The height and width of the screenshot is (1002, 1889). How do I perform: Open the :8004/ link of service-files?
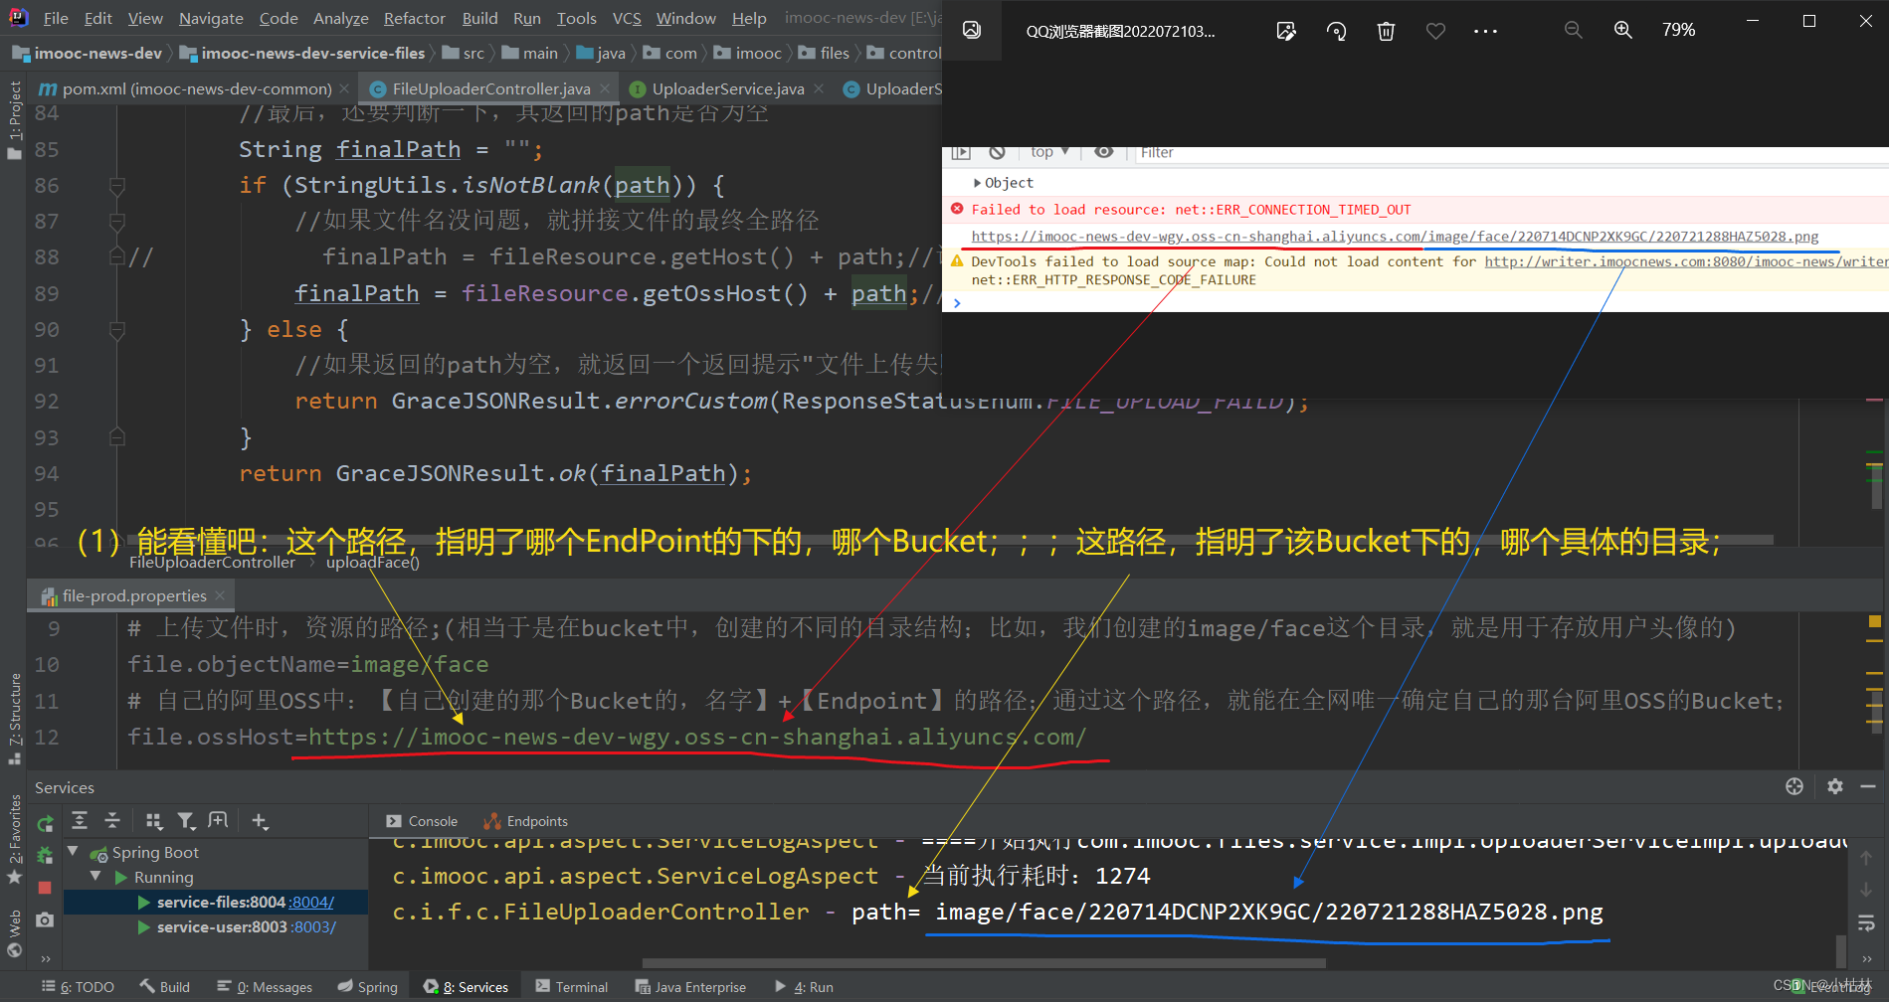click(x=312, y=902)
